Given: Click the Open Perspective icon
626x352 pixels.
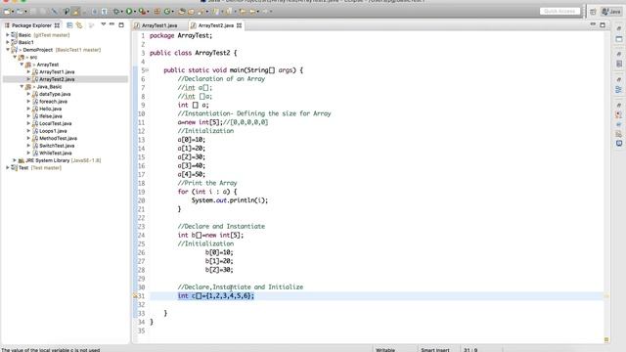Looking at the screenshot, I should (x=594, y=12).
